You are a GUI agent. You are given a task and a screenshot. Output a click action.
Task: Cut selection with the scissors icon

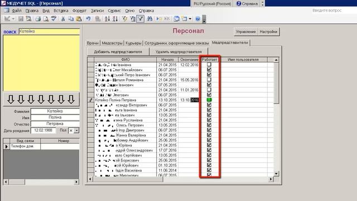pyautogui.click(x=63, y=18)
